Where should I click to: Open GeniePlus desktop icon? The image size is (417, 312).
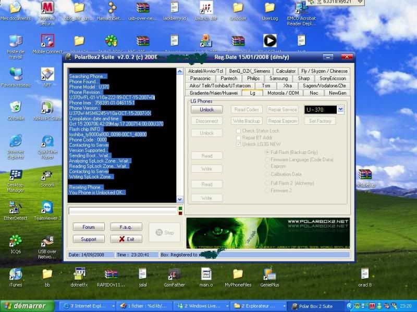point(269,277)
